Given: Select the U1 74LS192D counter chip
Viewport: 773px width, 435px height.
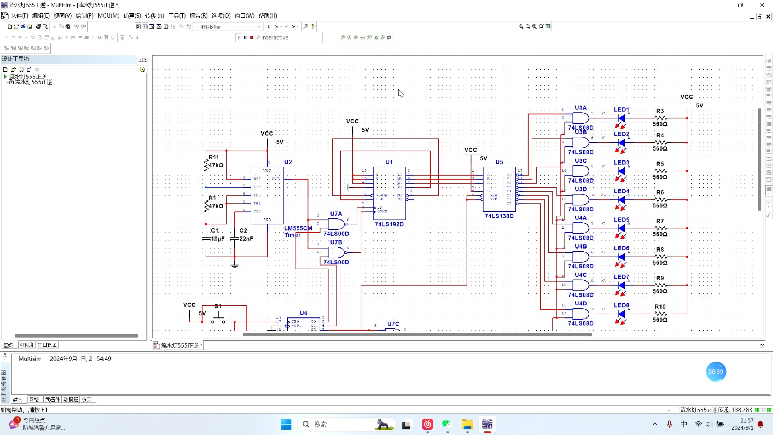Looking at the screenshot, I should pos(389,193).
